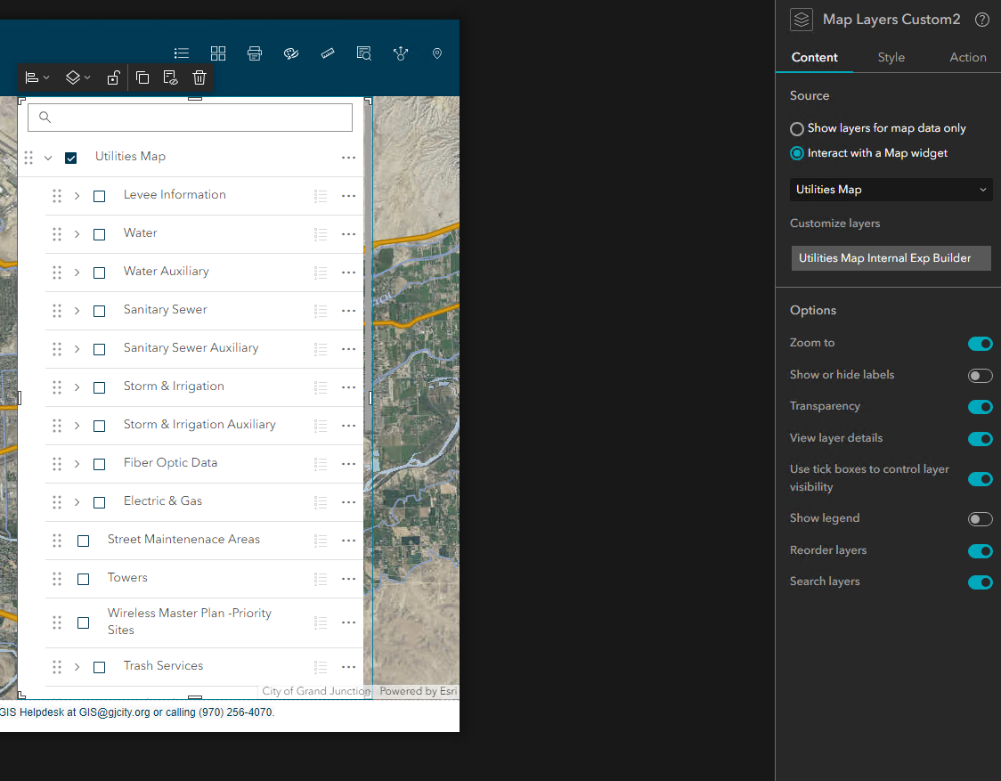Click the duplicate widget icon
The height and width of the screenshot is (781, 1001).
[x=142, y=78]
